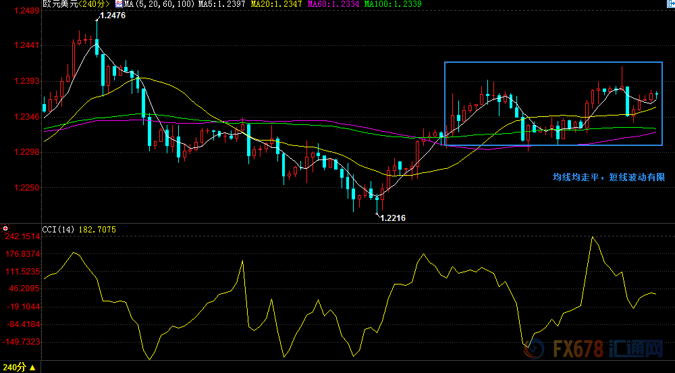The width and height of the screenshot is (675, 373).
Task: Select the blue rectangle annotation's top border
Action: pos(553,62)
